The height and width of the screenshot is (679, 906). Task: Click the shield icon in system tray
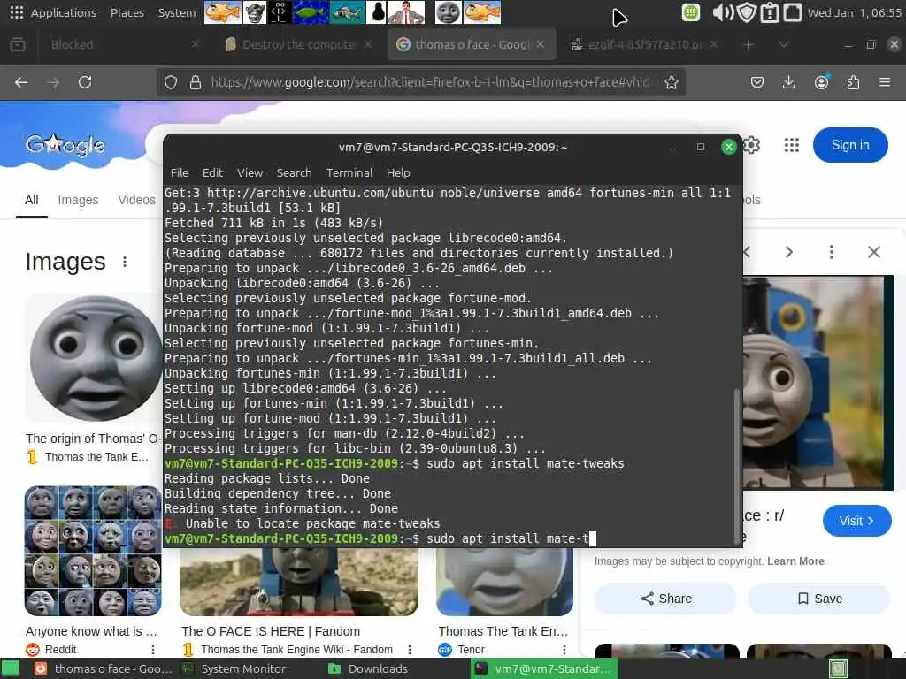(747, 12)
